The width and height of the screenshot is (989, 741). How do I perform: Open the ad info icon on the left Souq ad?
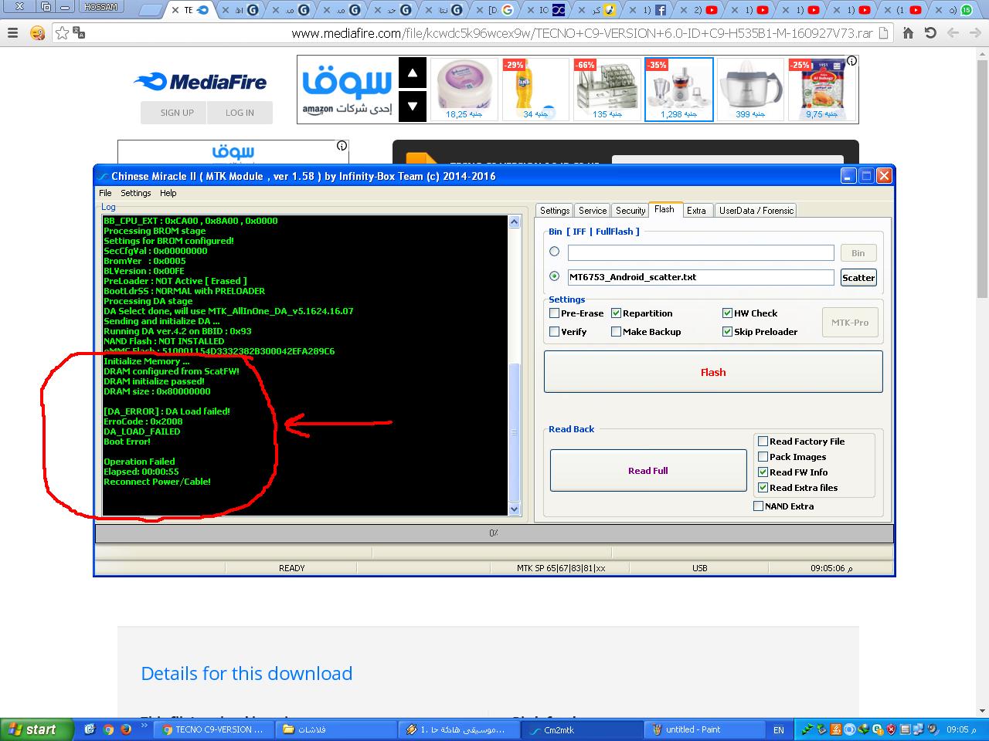pos(342,146)
